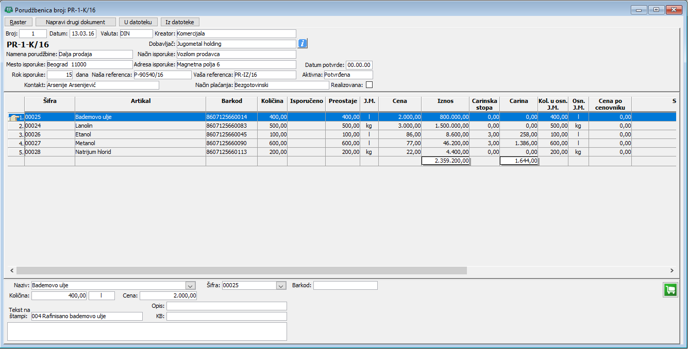Click the Iz datoteke button
The height and width of the screenshot is (349, 688).
click(x=180, y=22)
